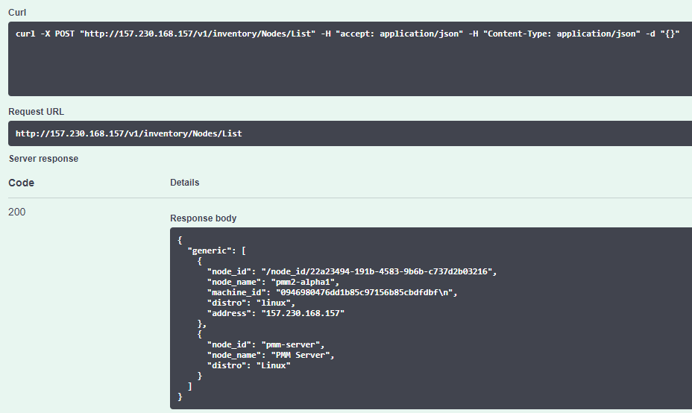Click the capitalized "Linux" distro value
The height and width of the screenshot is (413, 692).
pyautogui.click(x=273, y=365)
